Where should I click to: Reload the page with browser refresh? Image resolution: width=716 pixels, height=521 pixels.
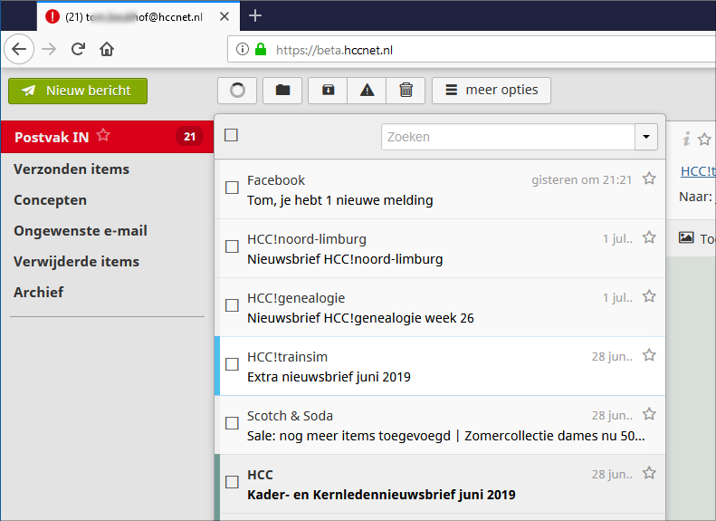coord(78,49)
